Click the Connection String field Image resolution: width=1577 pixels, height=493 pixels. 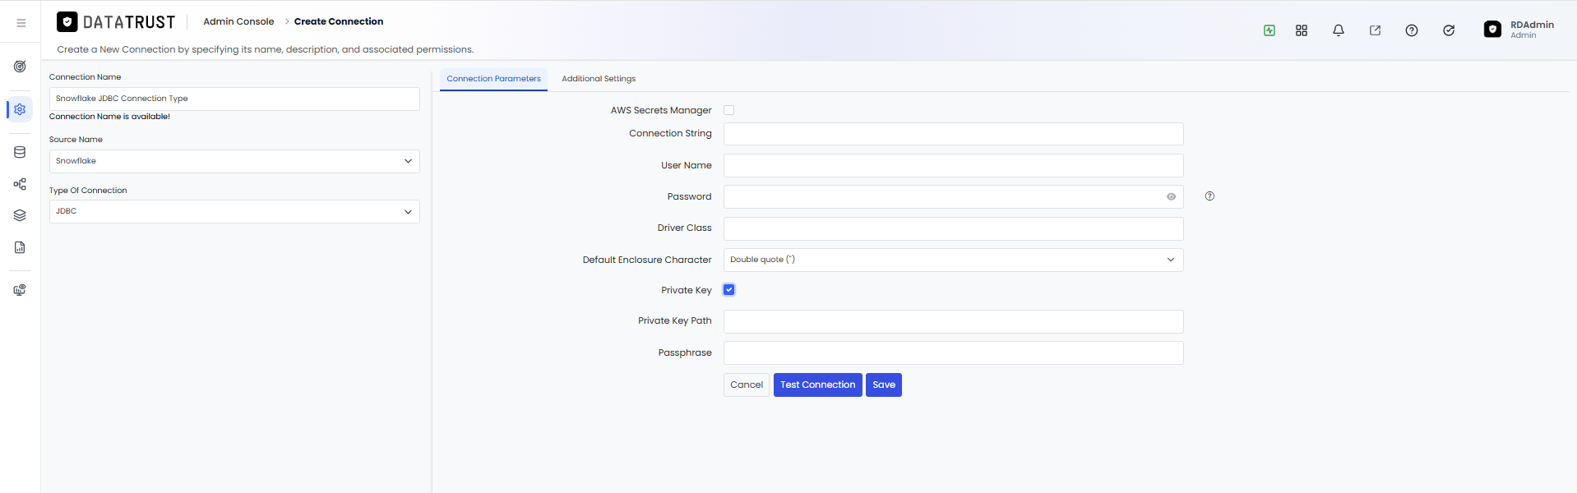(x=953, y=134)
